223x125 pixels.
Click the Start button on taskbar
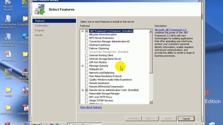coord(36,124)
